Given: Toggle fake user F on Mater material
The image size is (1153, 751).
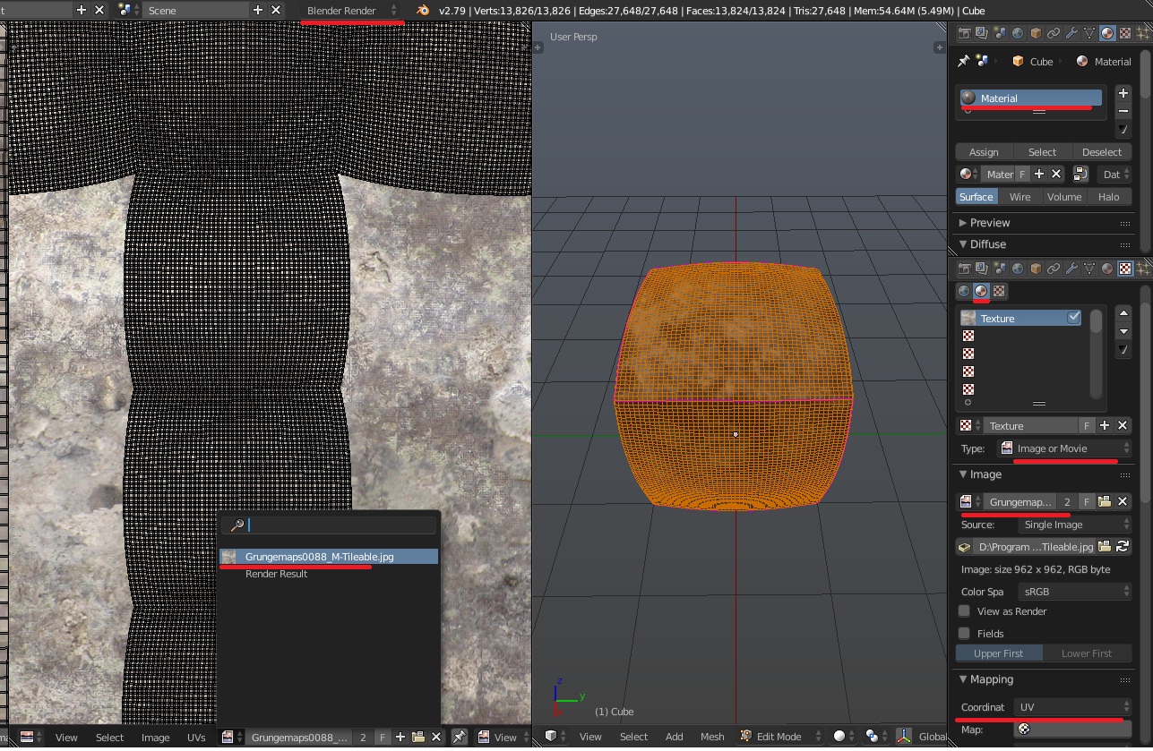Looking at the screenshot, I should [x=1022, y=175].
